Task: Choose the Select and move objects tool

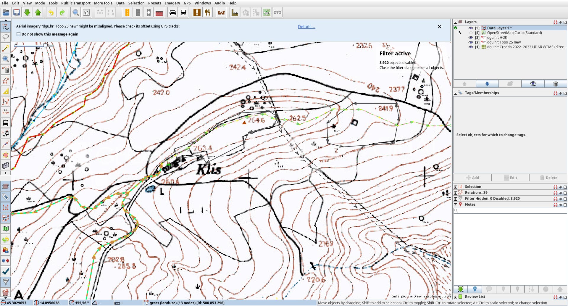Action: (6, 27)
